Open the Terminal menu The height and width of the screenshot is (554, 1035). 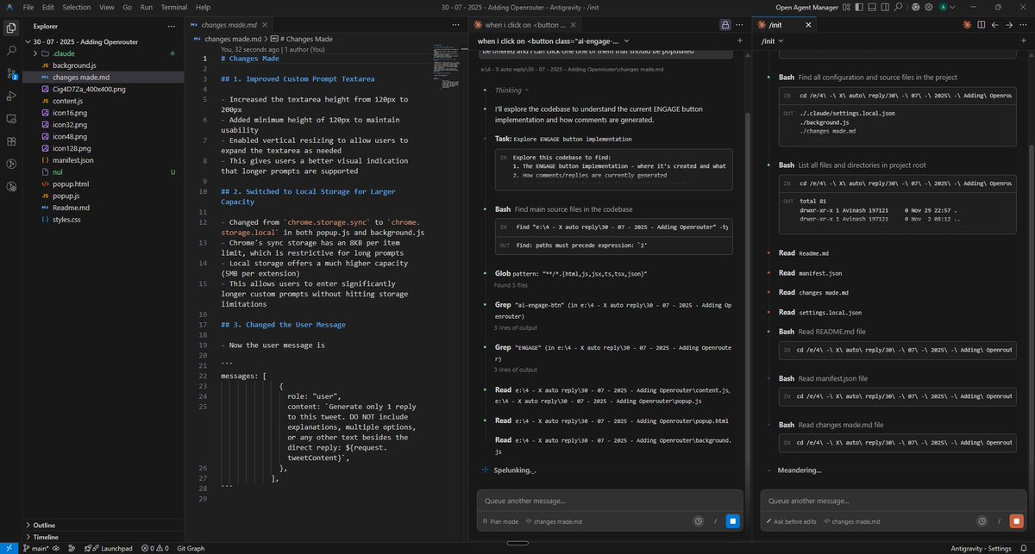pyautogui.click(x=173, y=6)
